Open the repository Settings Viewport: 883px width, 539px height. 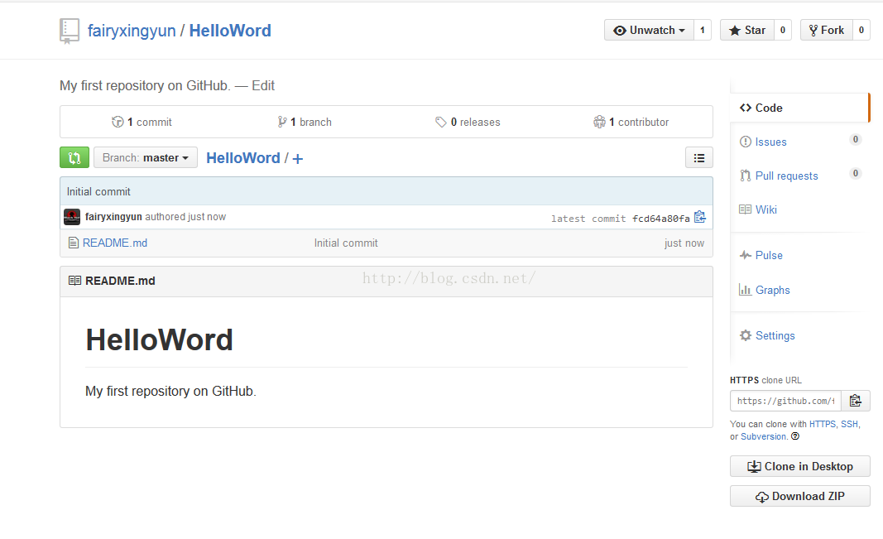(x=775, y=336)
